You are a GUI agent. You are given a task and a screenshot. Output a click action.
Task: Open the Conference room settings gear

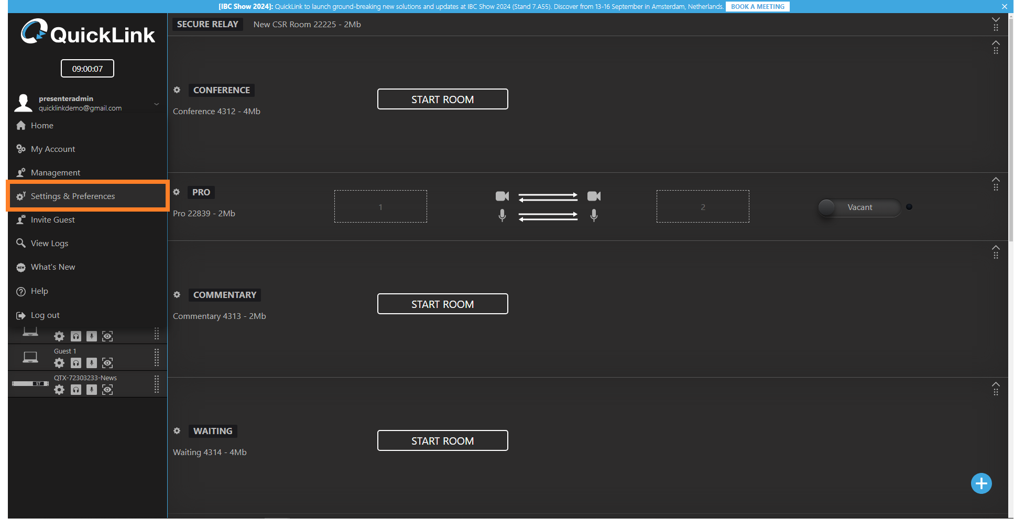coord(177,90)
